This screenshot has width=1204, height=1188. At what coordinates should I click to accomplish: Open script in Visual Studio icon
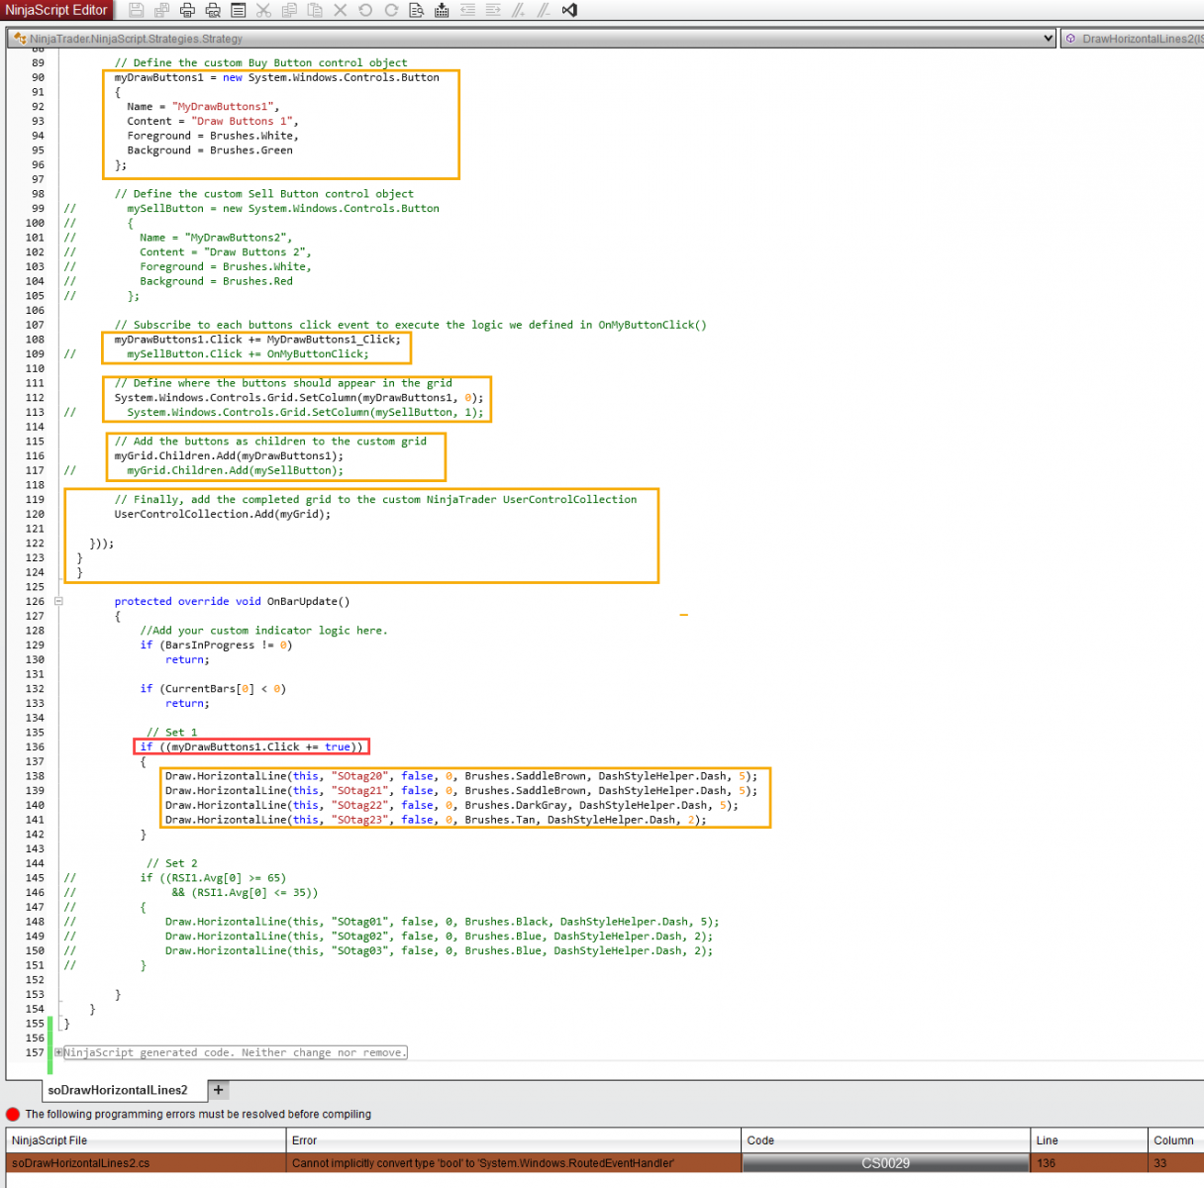click(569, 10)
